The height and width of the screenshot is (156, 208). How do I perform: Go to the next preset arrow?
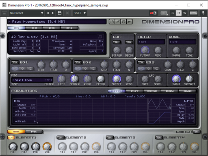point(53,13)
